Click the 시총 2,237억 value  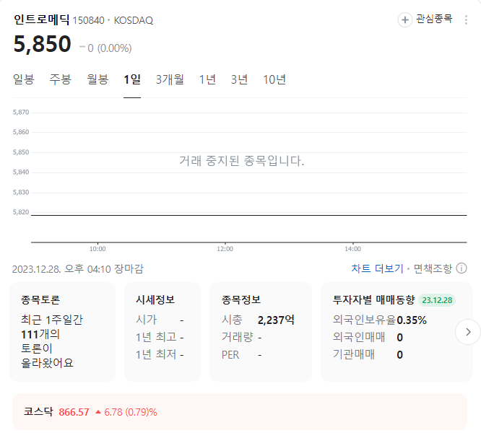tap(276, 320)
